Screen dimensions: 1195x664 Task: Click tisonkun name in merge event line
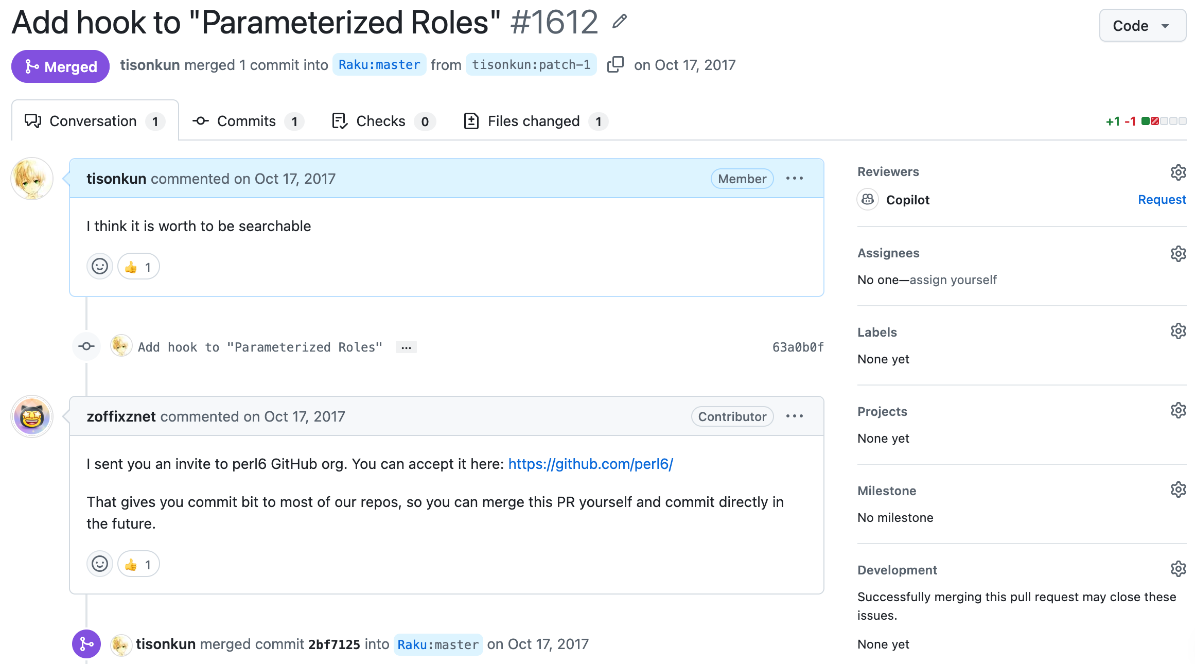click(x=166, y=644)
